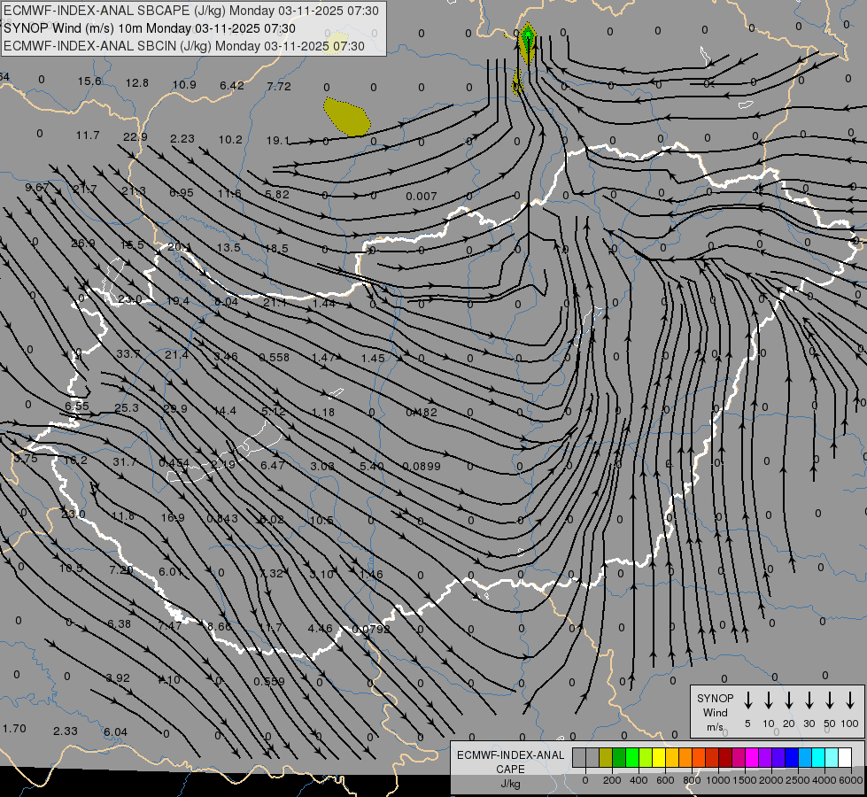This screenshot has height=797, width=867.
Task: Click the wind arrow above 50 m/s
Action: pos(830,700)
